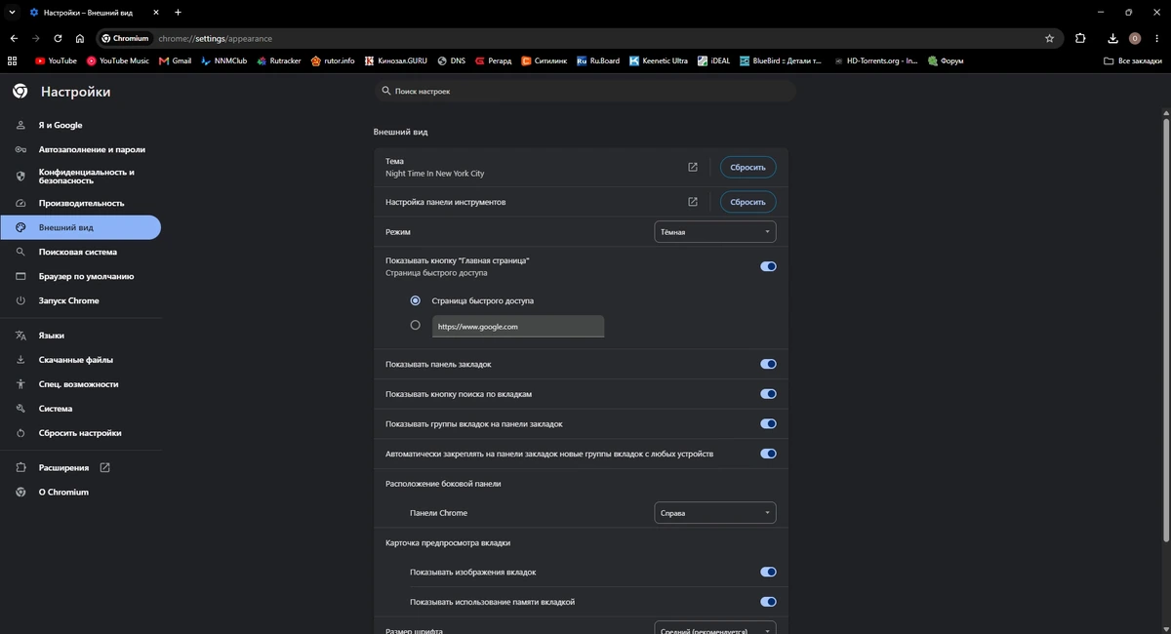Open Сбросить настройки in sidebar
This screenshot has width=1171, height=634.
80,433
